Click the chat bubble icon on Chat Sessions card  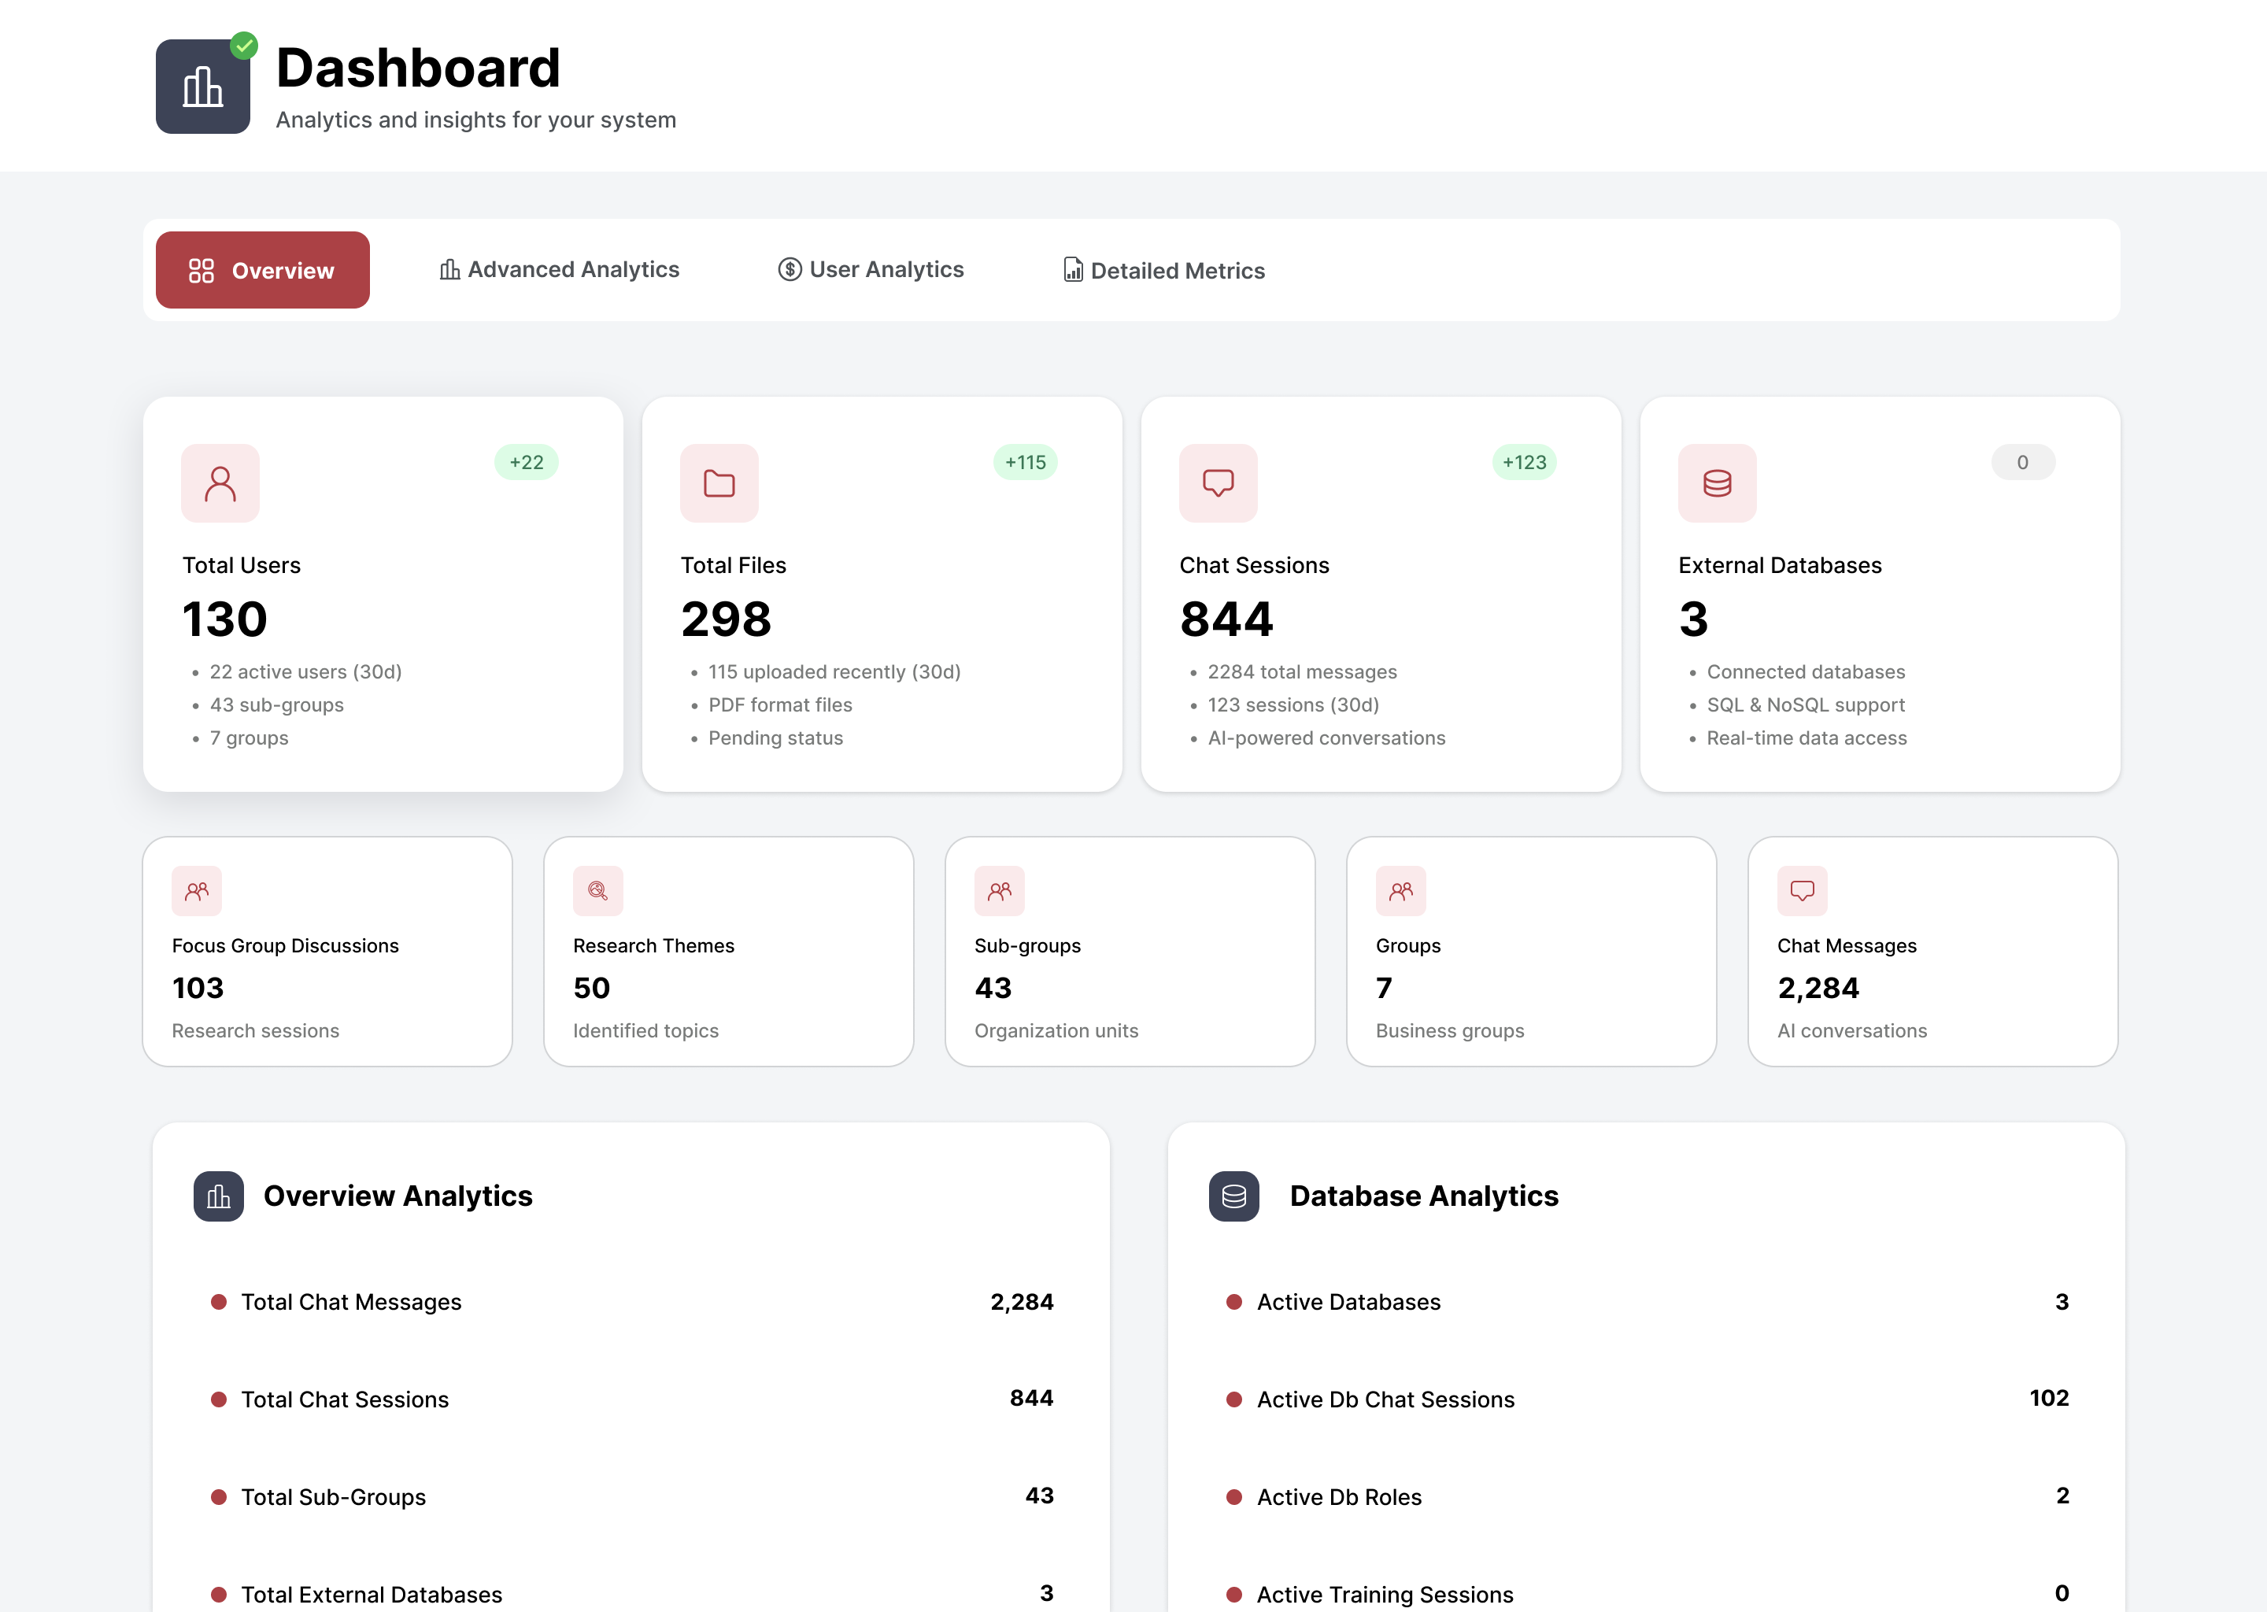1218,483
